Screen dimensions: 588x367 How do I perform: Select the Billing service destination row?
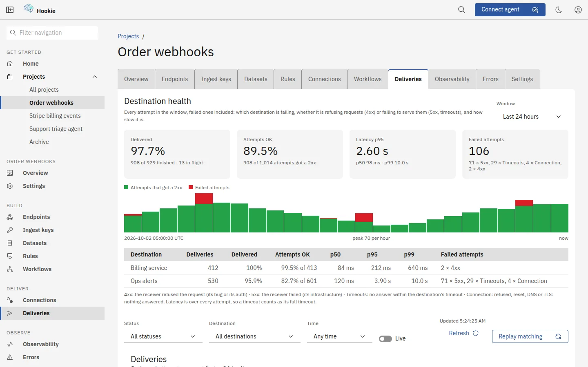346,268
